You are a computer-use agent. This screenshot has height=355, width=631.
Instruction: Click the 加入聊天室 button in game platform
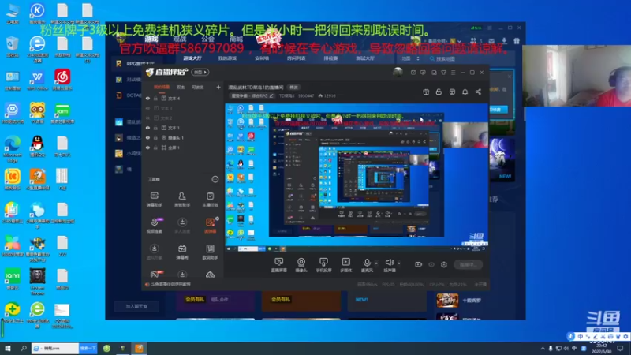(x=136, y=306)
